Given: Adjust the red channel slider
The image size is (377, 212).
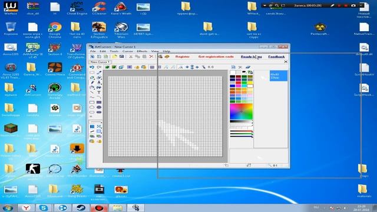Looking at the screenshot, I should click(x=241, y=131).
